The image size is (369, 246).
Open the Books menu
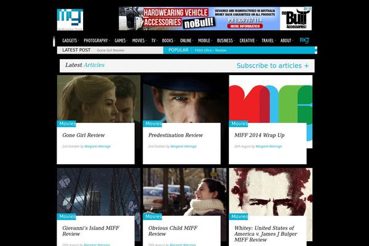pos(168,41)
